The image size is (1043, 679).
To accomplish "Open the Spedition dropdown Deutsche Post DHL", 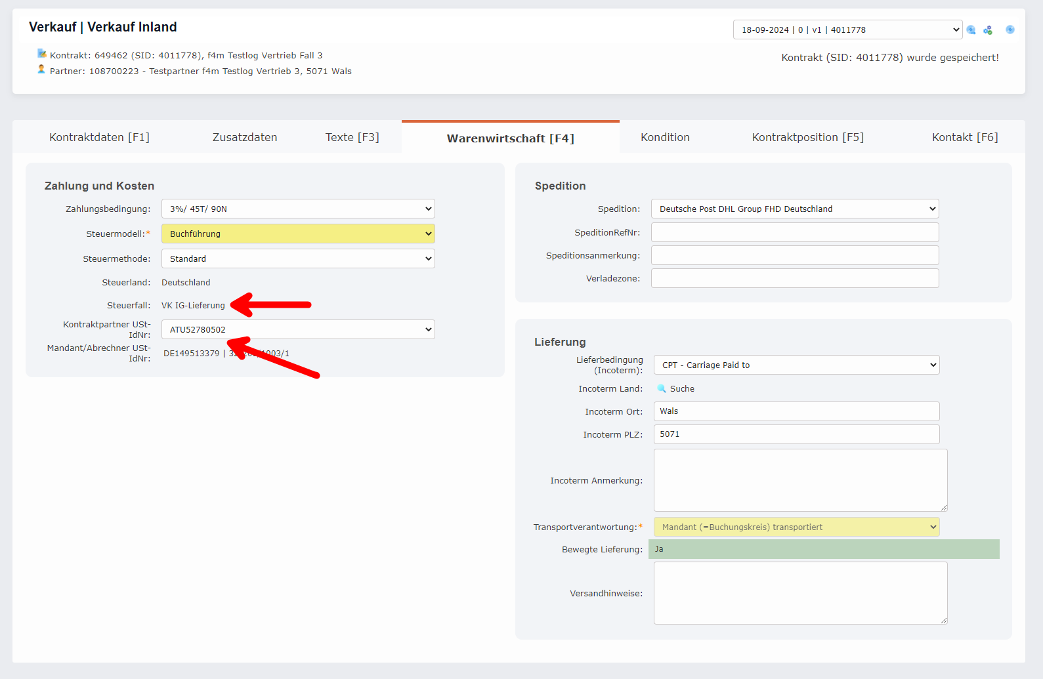I will click(795, 209).
